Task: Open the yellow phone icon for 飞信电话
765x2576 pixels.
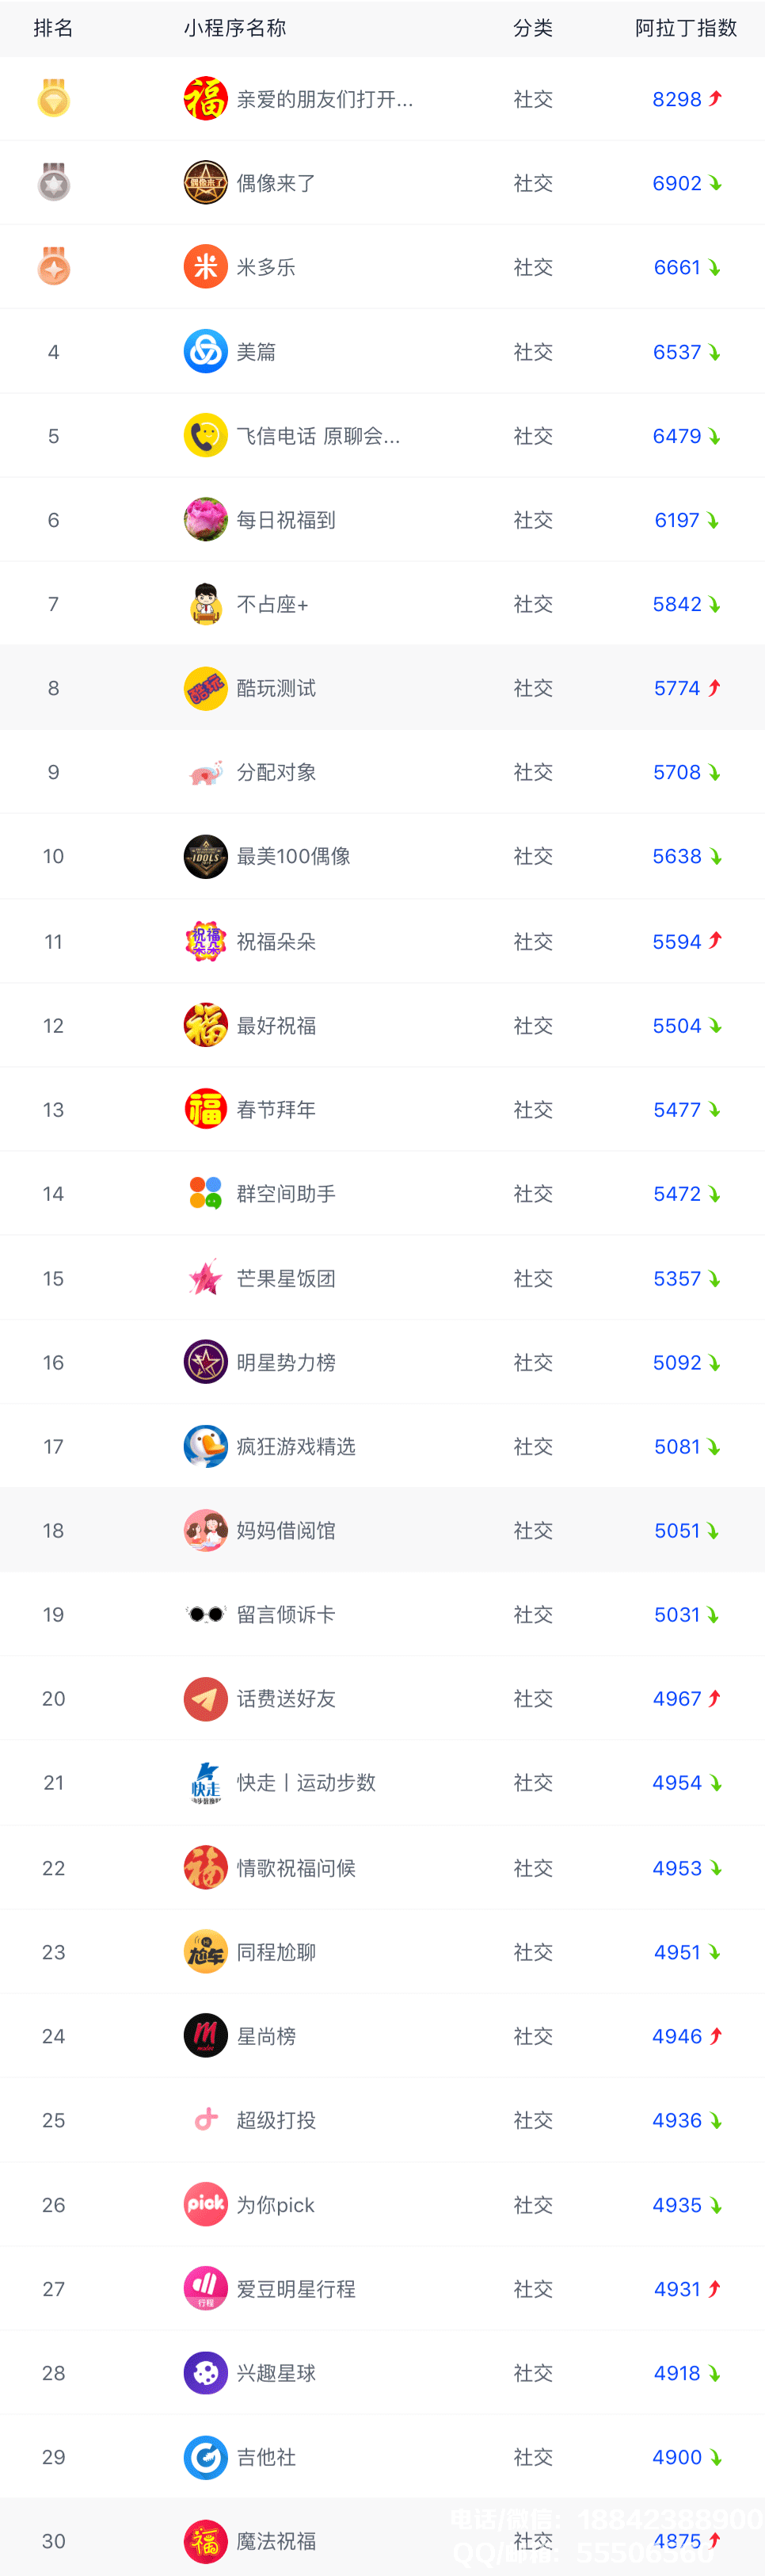Action: pos(206,436)
